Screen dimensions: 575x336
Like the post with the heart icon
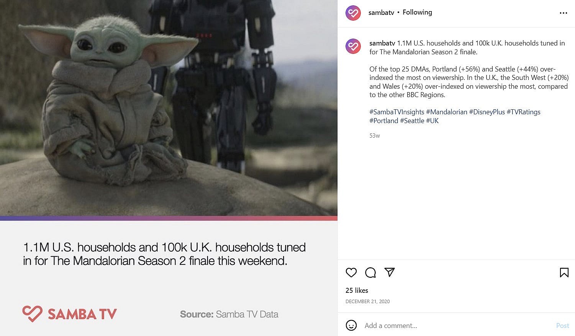[x=351, y=273]
